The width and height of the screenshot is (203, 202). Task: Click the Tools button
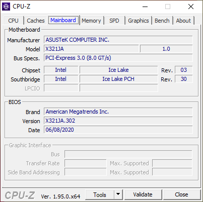click(100, 194)
